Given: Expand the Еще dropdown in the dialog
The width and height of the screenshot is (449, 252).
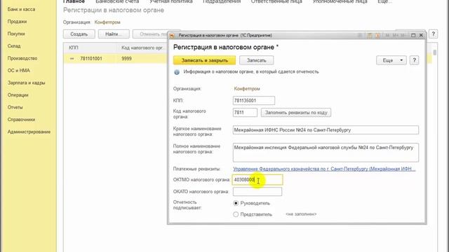Looking at the screenshot, I should tap(391, 60).
